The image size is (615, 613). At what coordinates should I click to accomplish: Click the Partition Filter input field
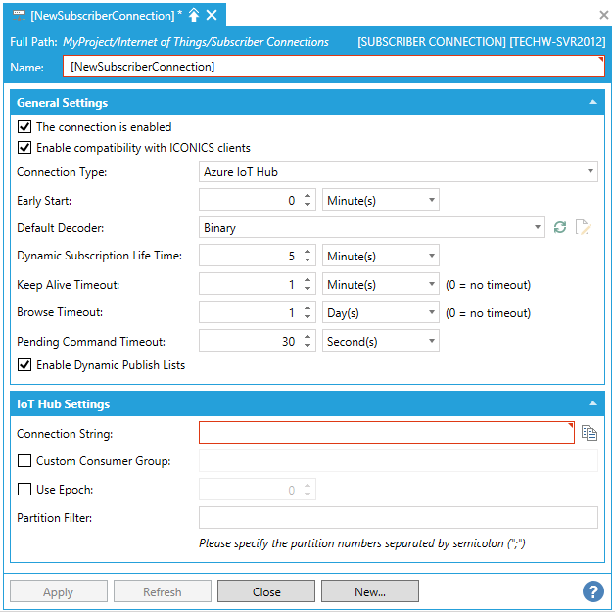coord(399,517)
